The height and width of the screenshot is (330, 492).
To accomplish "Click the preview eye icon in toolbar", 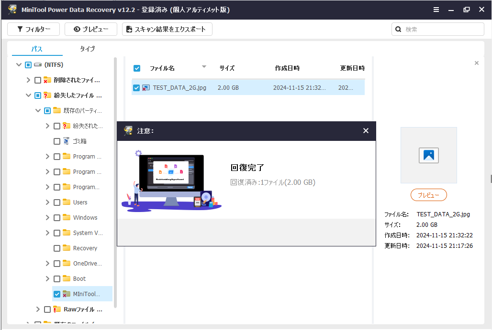I will click(77, 29).
